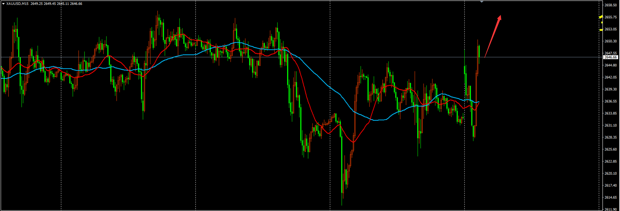
Task: Open the one-click trading triangle beside XAUUSD
Action: (4, 4)
